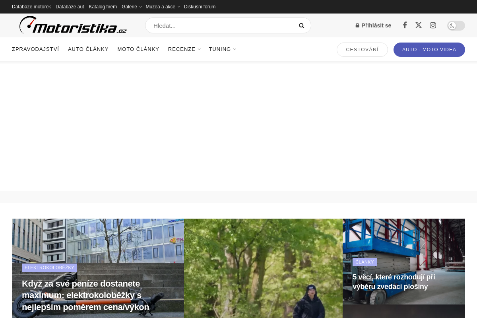Click the AUTO - MOTO VIDEA button

429,49
